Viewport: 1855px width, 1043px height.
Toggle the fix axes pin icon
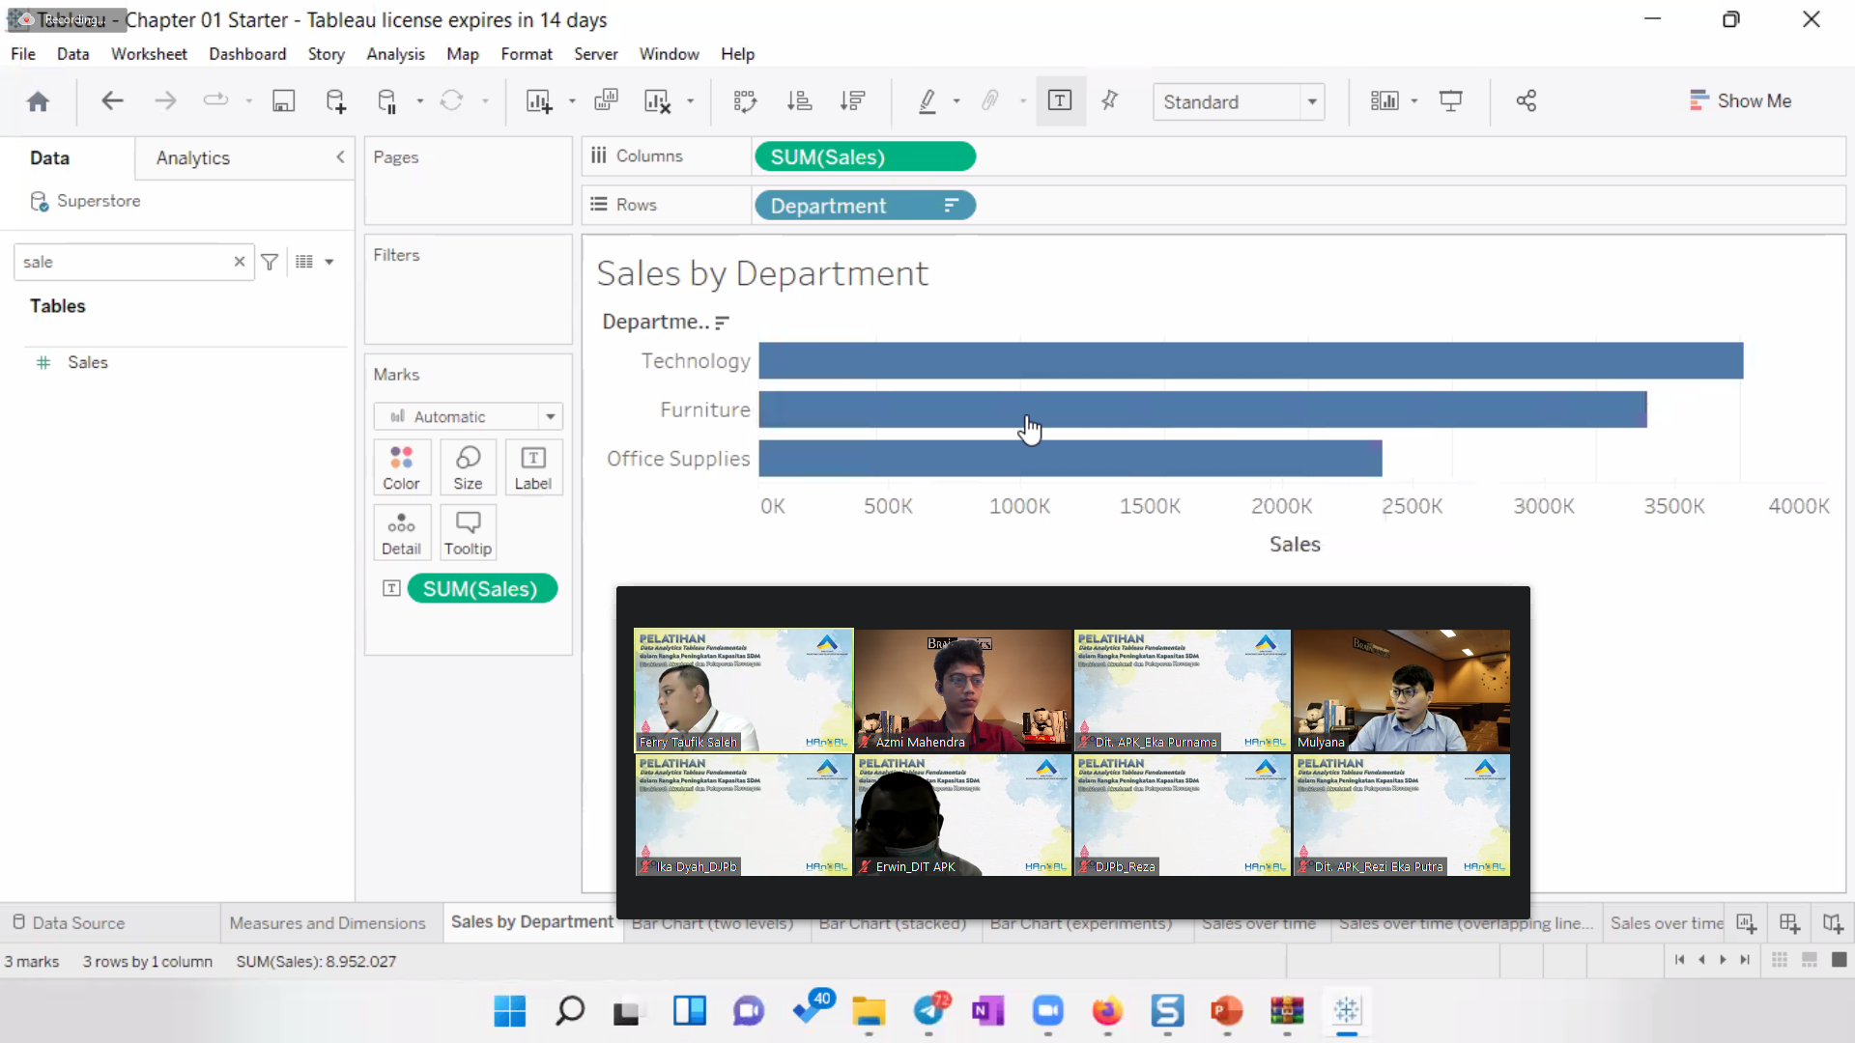pos(1110,101)
